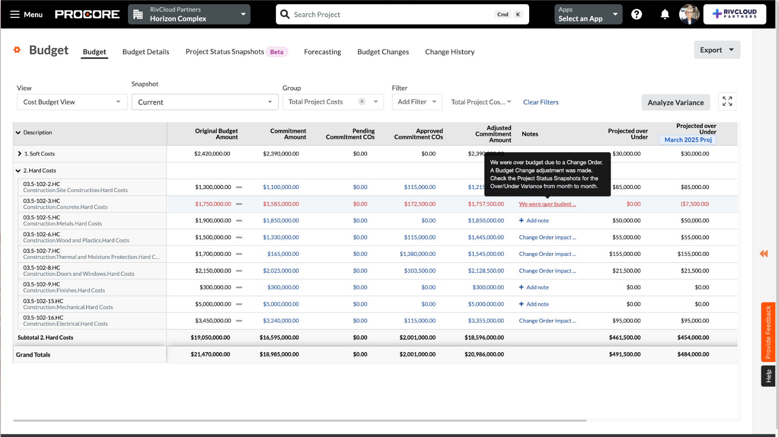Open the Snapshot dropdown showing Current
Screen dimensions: 779x437
205,102
